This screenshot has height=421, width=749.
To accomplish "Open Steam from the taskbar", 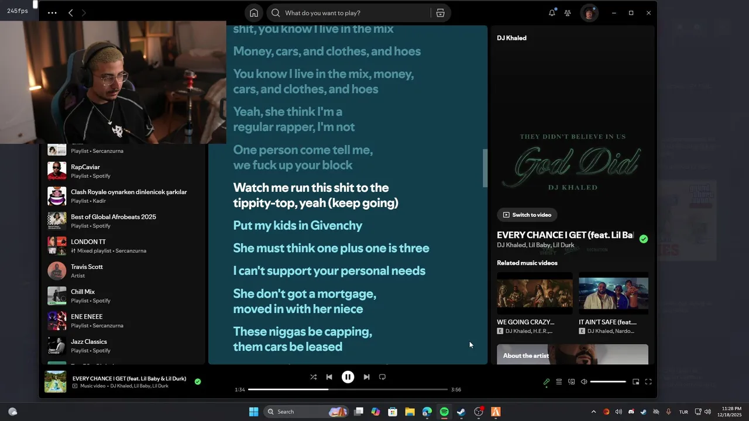I will [461, 412].
